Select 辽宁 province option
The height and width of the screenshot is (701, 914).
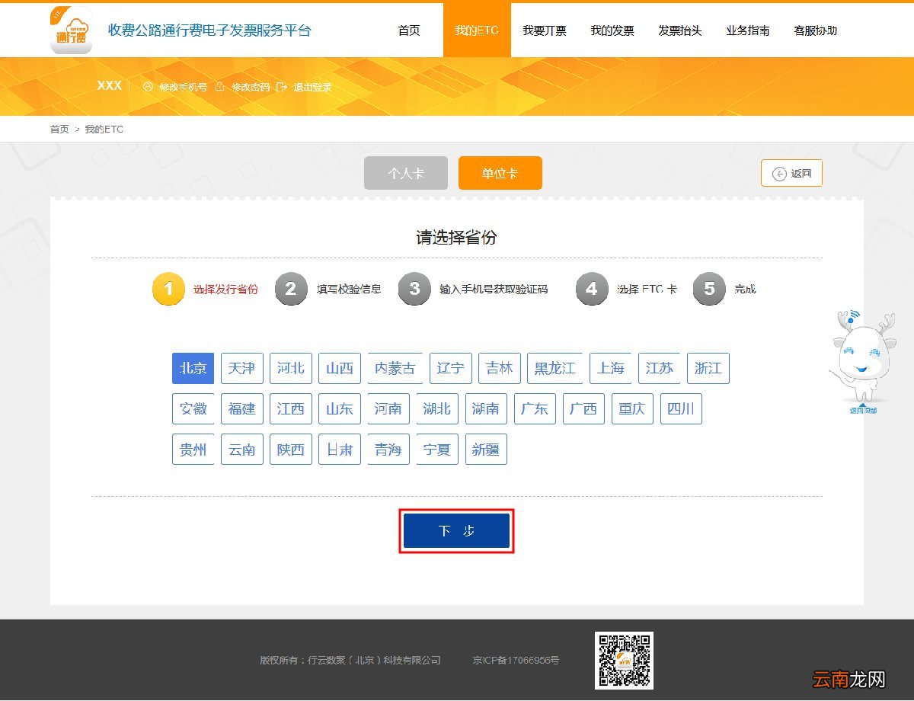pos(450,368)
